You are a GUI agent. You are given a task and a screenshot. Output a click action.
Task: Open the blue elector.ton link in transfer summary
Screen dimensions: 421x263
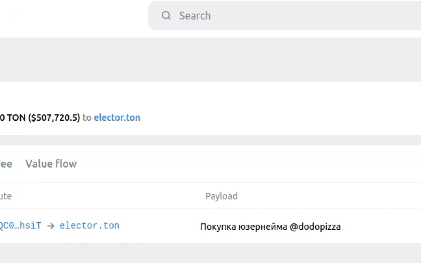(x=117, y=117)
